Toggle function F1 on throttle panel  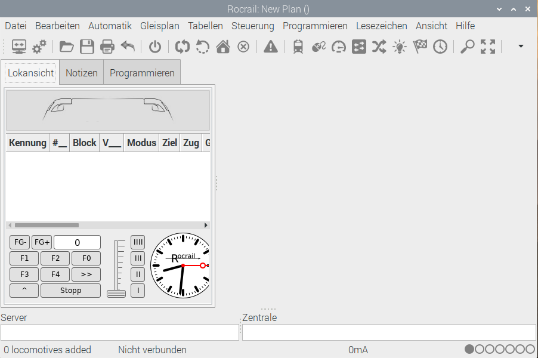(24, 258)
